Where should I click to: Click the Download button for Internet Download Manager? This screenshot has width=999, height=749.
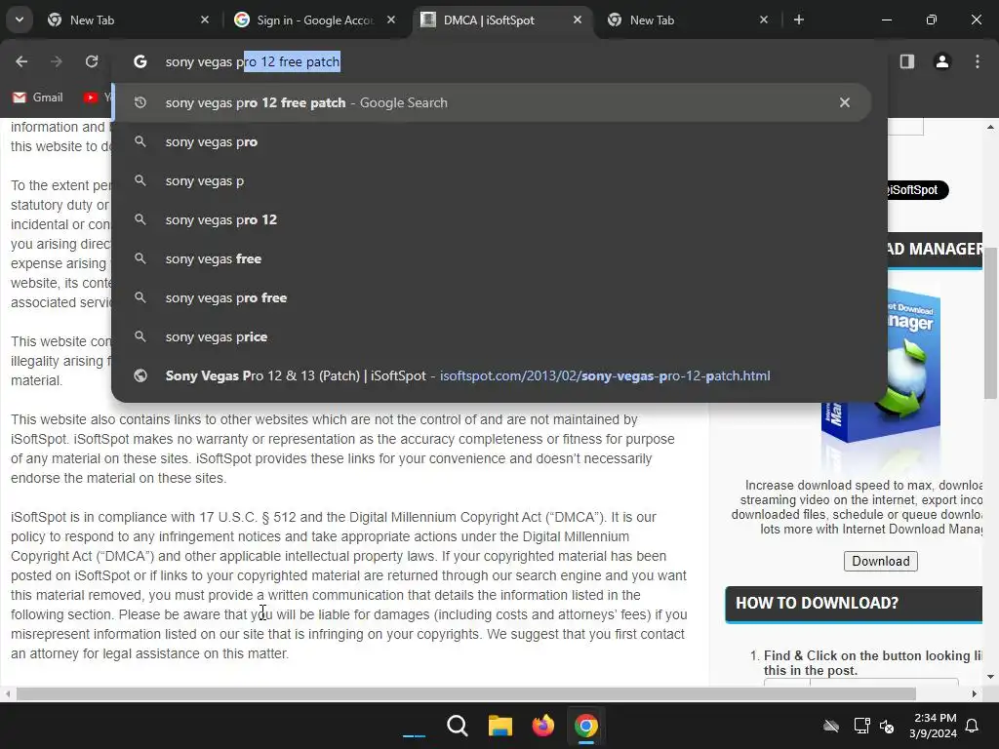tap(881, 561)
